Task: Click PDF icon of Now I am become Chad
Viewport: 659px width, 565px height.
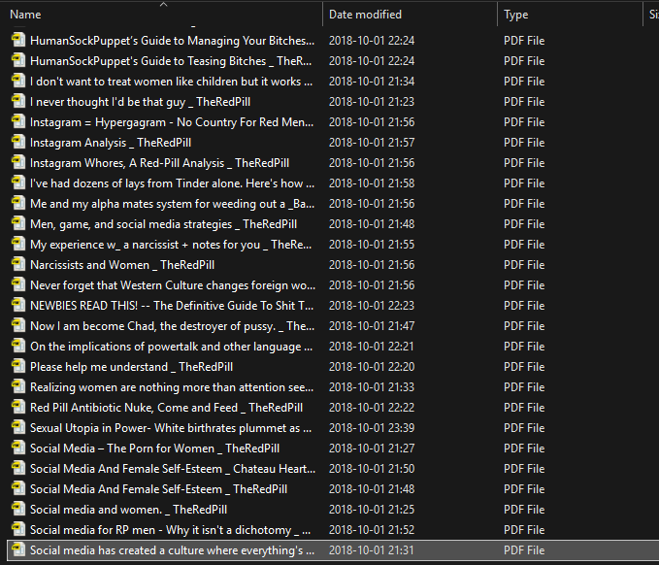Action: point(18,325)
